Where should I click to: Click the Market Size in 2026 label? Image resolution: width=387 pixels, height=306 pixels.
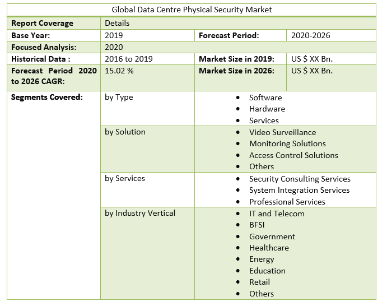pyautogui.click(x=236, y=71)
